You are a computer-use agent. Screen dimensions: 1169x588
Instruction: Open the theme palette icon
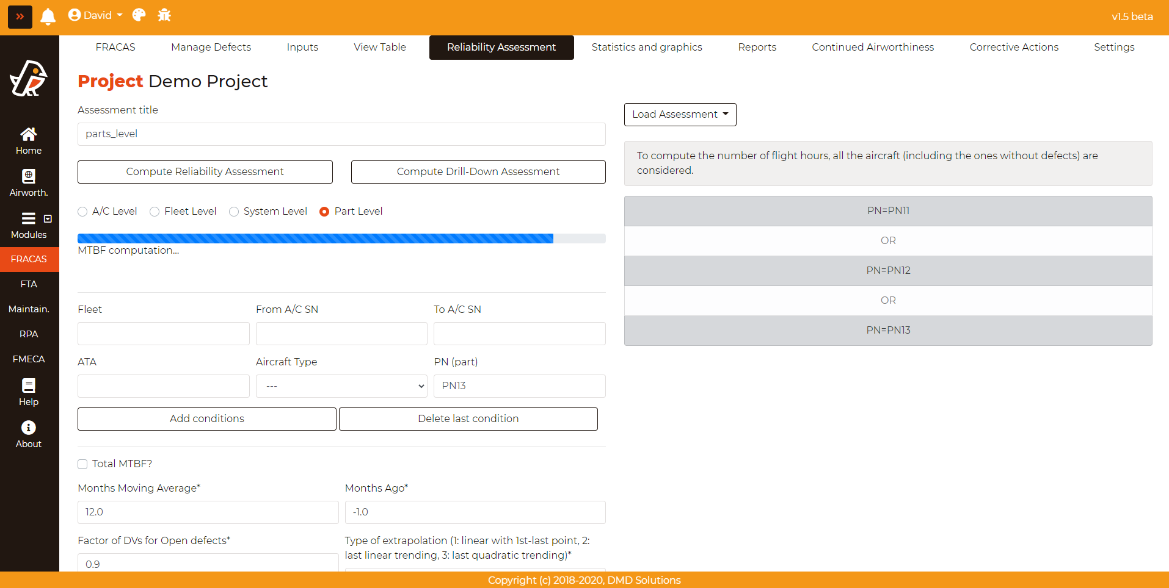(x=139, y=15)
